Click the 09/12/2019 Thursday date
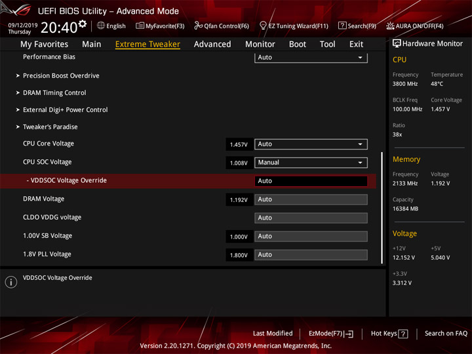Viewport: 472px width, 354px height. click(22, 28)
